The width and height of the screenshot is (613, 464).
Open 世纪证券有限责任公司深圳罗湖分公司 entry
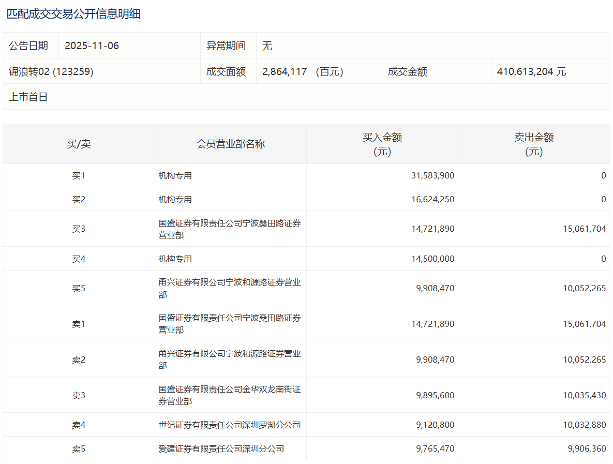pos(229,425)
